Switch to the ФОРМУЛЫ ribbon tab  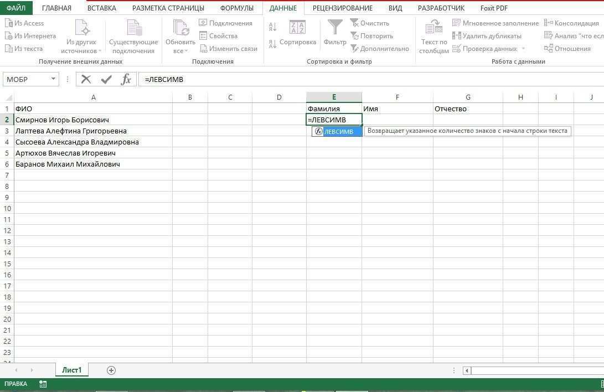[x=236, y=8]
